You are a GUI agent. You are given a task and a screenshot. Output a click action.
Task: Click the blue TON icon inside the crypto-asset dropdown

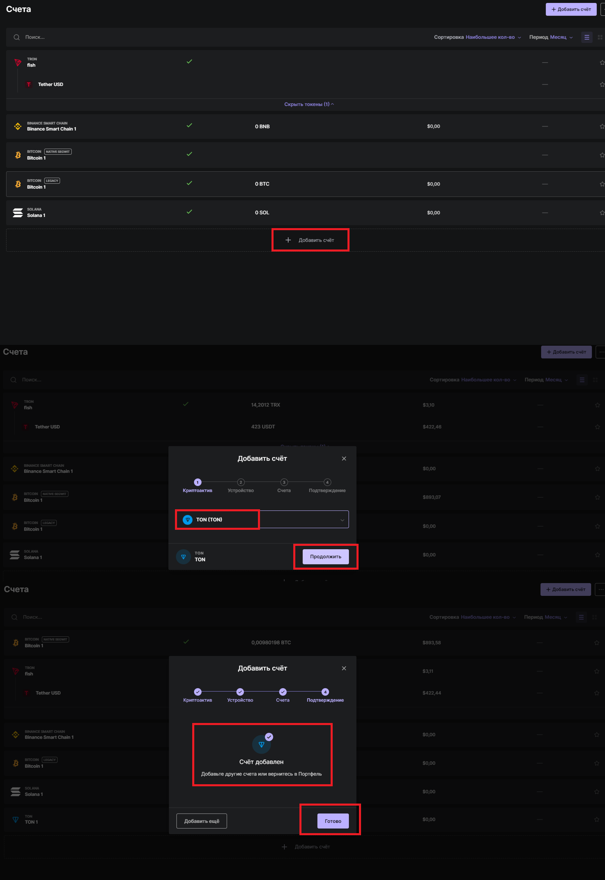(188, 520)
